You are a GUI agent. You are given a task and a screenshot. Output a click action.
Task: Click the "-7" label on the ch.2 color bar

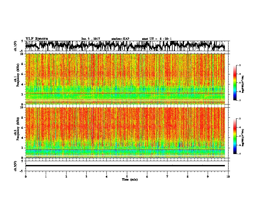point(239,154)
